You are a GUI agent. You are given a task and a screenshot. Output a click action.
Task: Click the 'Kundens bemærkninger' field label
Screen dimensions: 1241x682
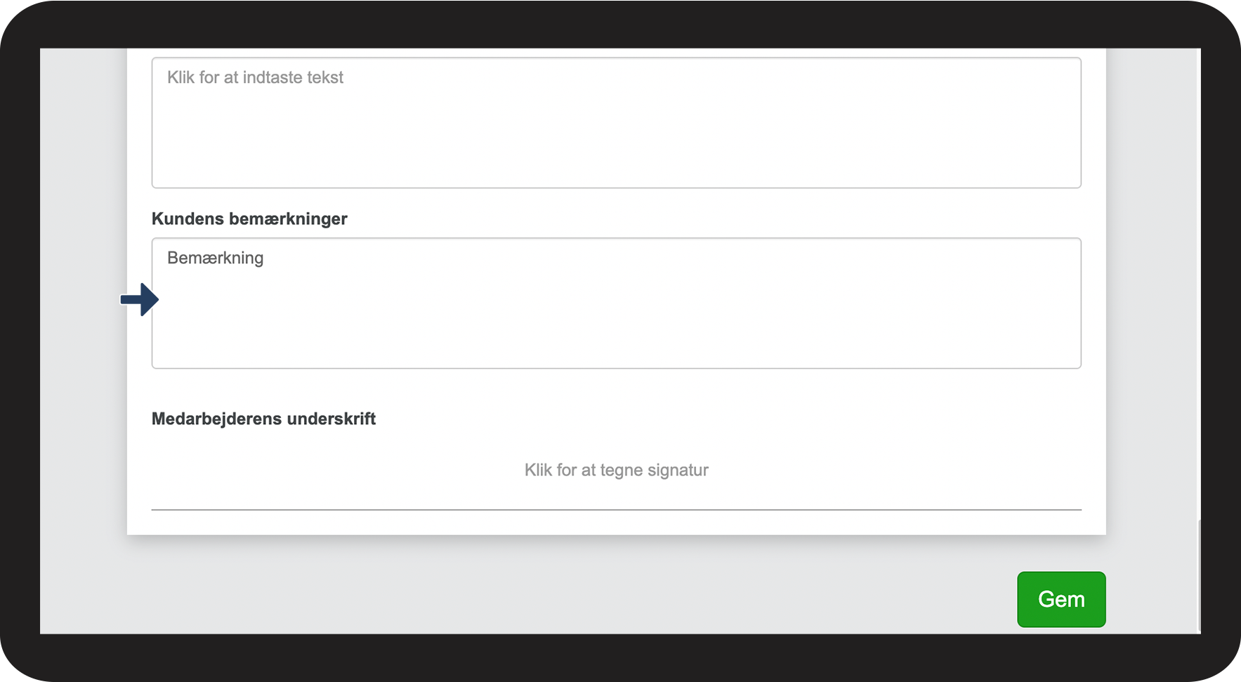pyautogui.click(x=249, y=219)
